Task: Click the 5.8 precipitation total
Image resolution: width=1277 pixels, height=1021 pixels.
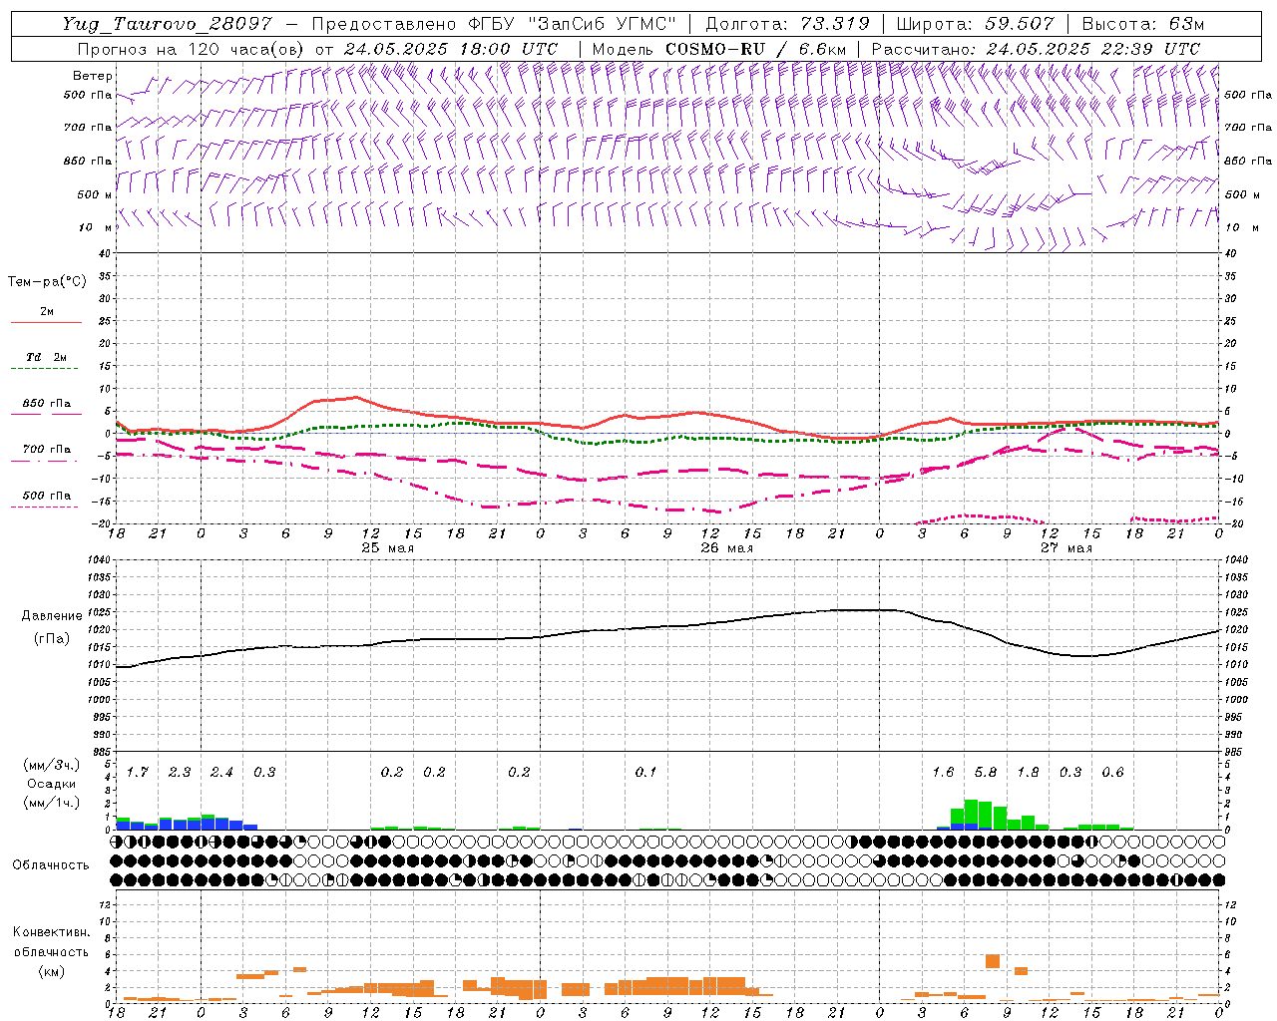Action: tap(986, 772)
